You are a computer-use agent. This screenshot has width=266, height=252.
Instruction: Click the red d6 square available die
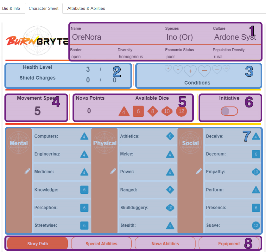[x=138, y=112]
